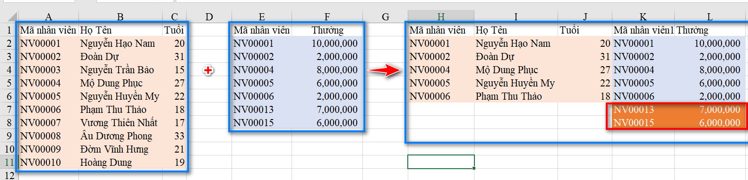Viewport: 748px width, 180px height.
Task: Click orange NV00013 cell in column K
Action: pyautogui.click(x=643, y=110)
